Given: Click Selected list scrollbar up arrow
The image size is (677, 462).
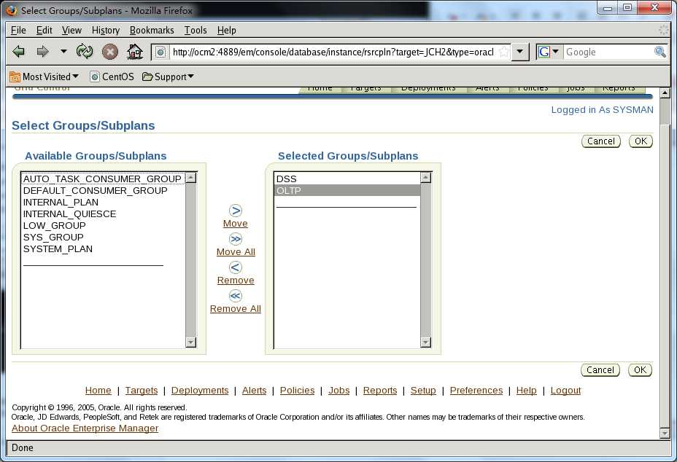Looking at the screenshot, I should coord(426,177).
